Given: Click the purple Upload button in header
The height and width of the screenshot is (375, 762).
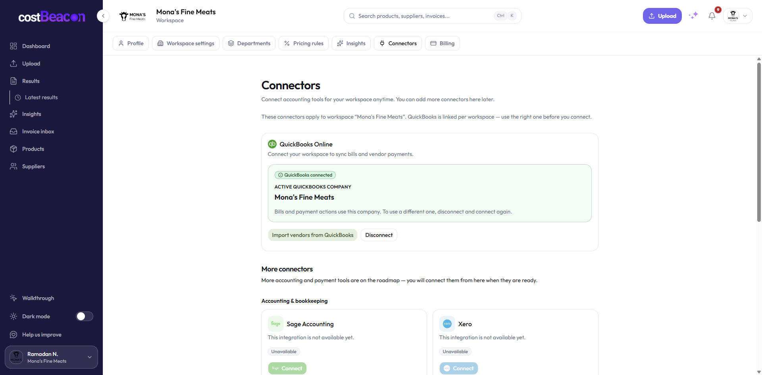Looking at the screenshot, I should 662,16.
